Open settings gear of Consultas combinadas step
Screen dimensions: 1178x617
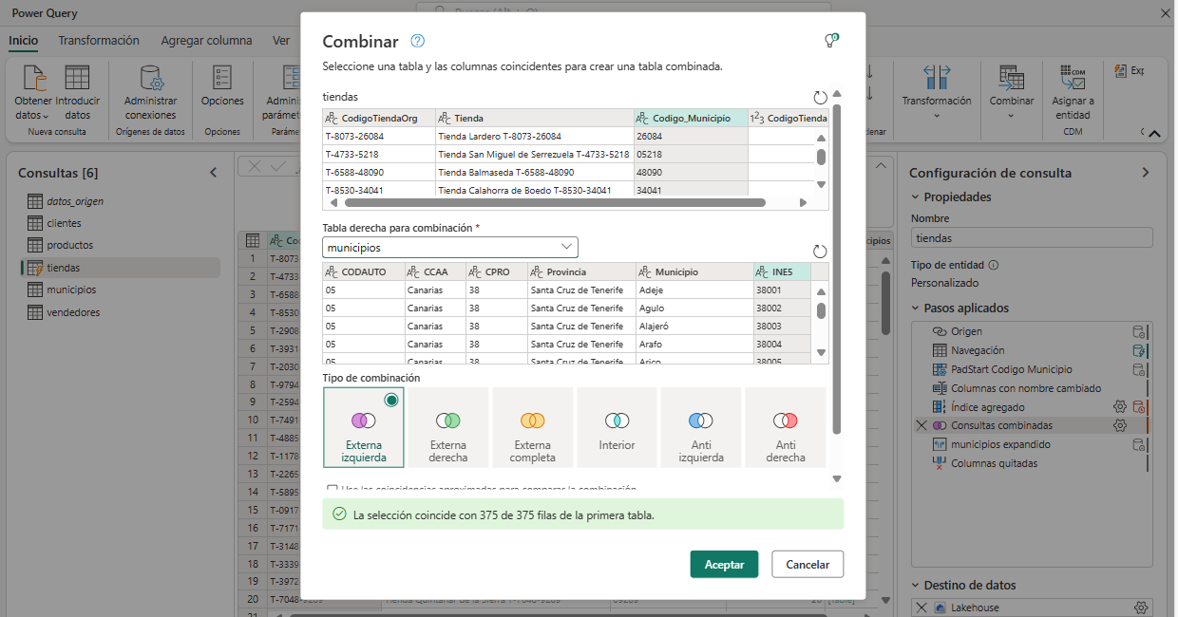tap(1119, 425)
